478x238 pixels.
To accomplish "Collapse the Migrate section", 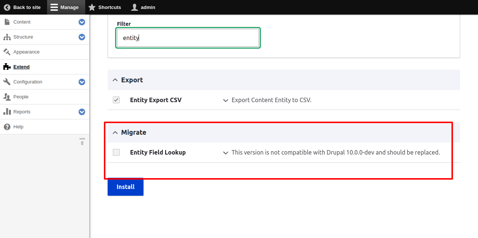I will click(x=115, y=132).
